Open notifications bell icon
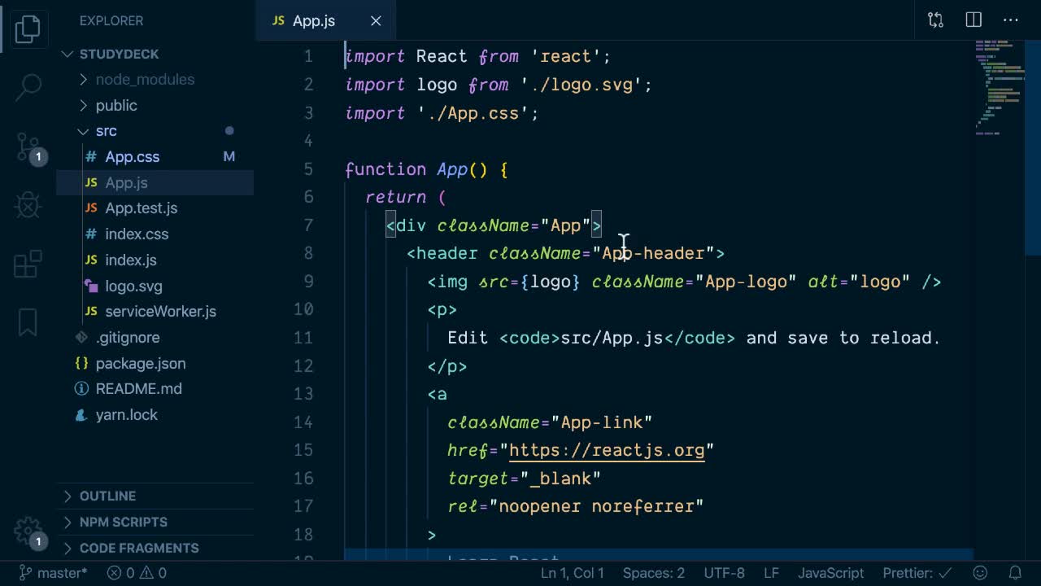Image resolution: width=1041 pixels, height=586 pixels. [1015, 573]
